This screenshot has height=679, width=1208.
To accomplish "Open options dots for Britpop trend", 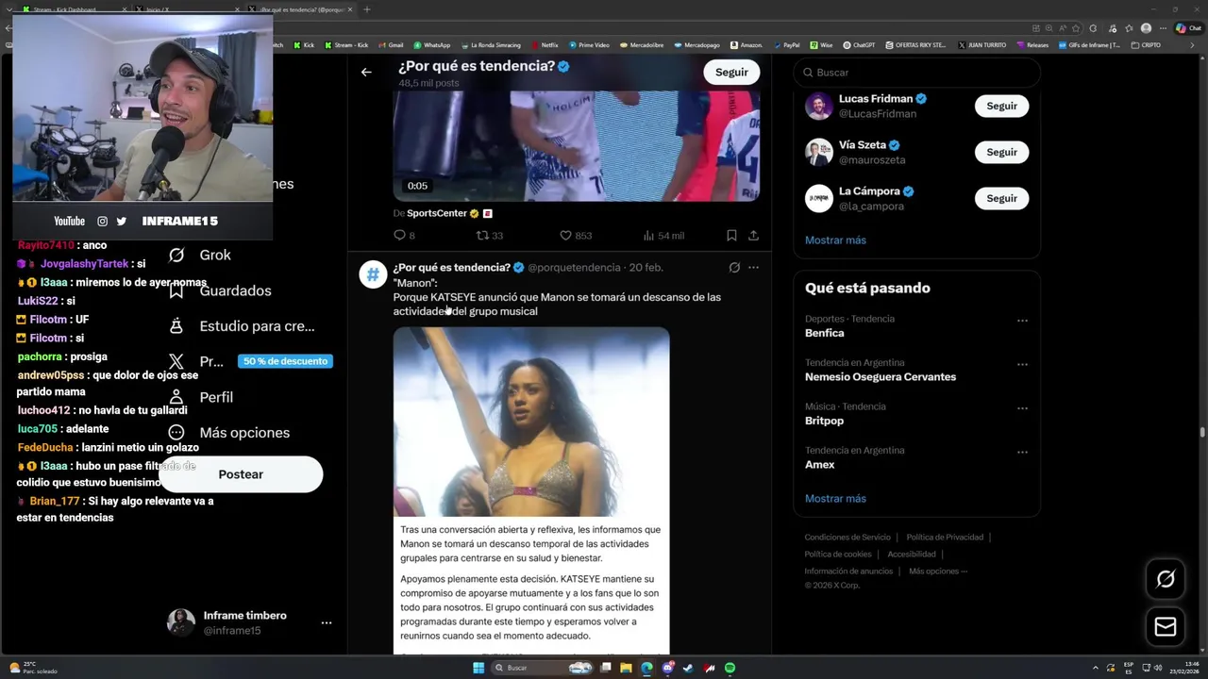I will (1022, 408).
